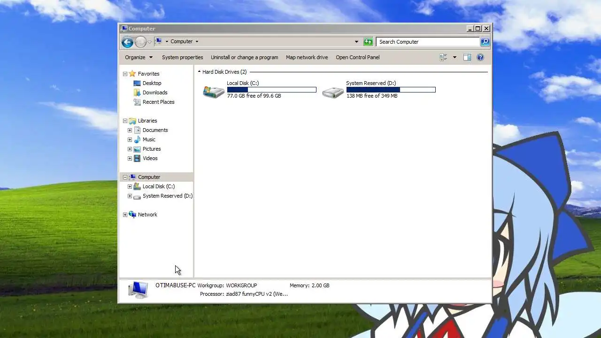
Task: Focus the Search Computer field
Action: 428,42
